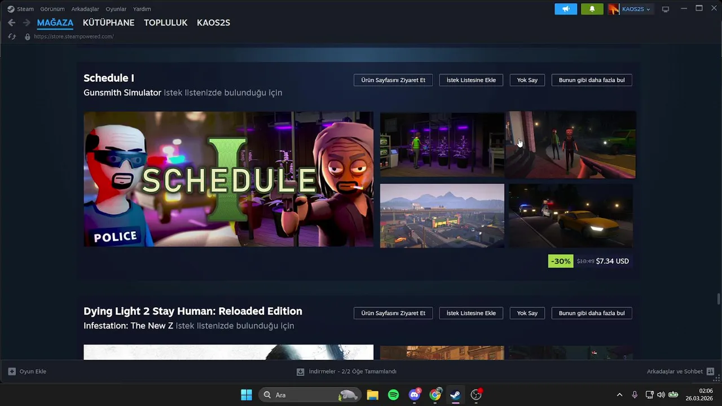Click the $7.34 USD discounted price
Viewport: 722px width, 406px height.
(612, 261)
